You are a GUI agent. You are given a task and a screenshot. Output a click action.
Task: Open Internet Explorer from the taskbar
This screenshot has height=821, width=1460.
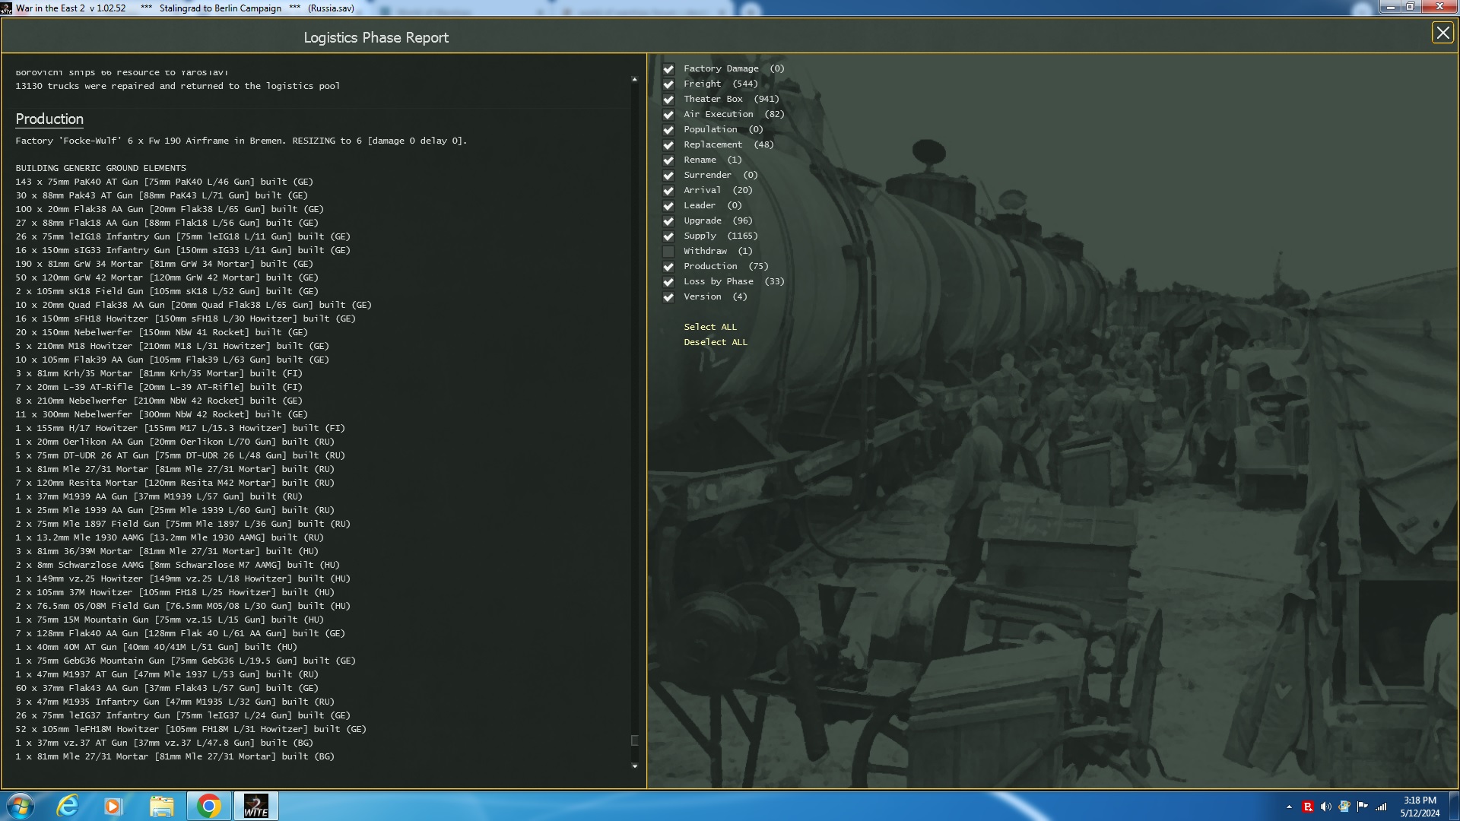(x=68, y=806)
